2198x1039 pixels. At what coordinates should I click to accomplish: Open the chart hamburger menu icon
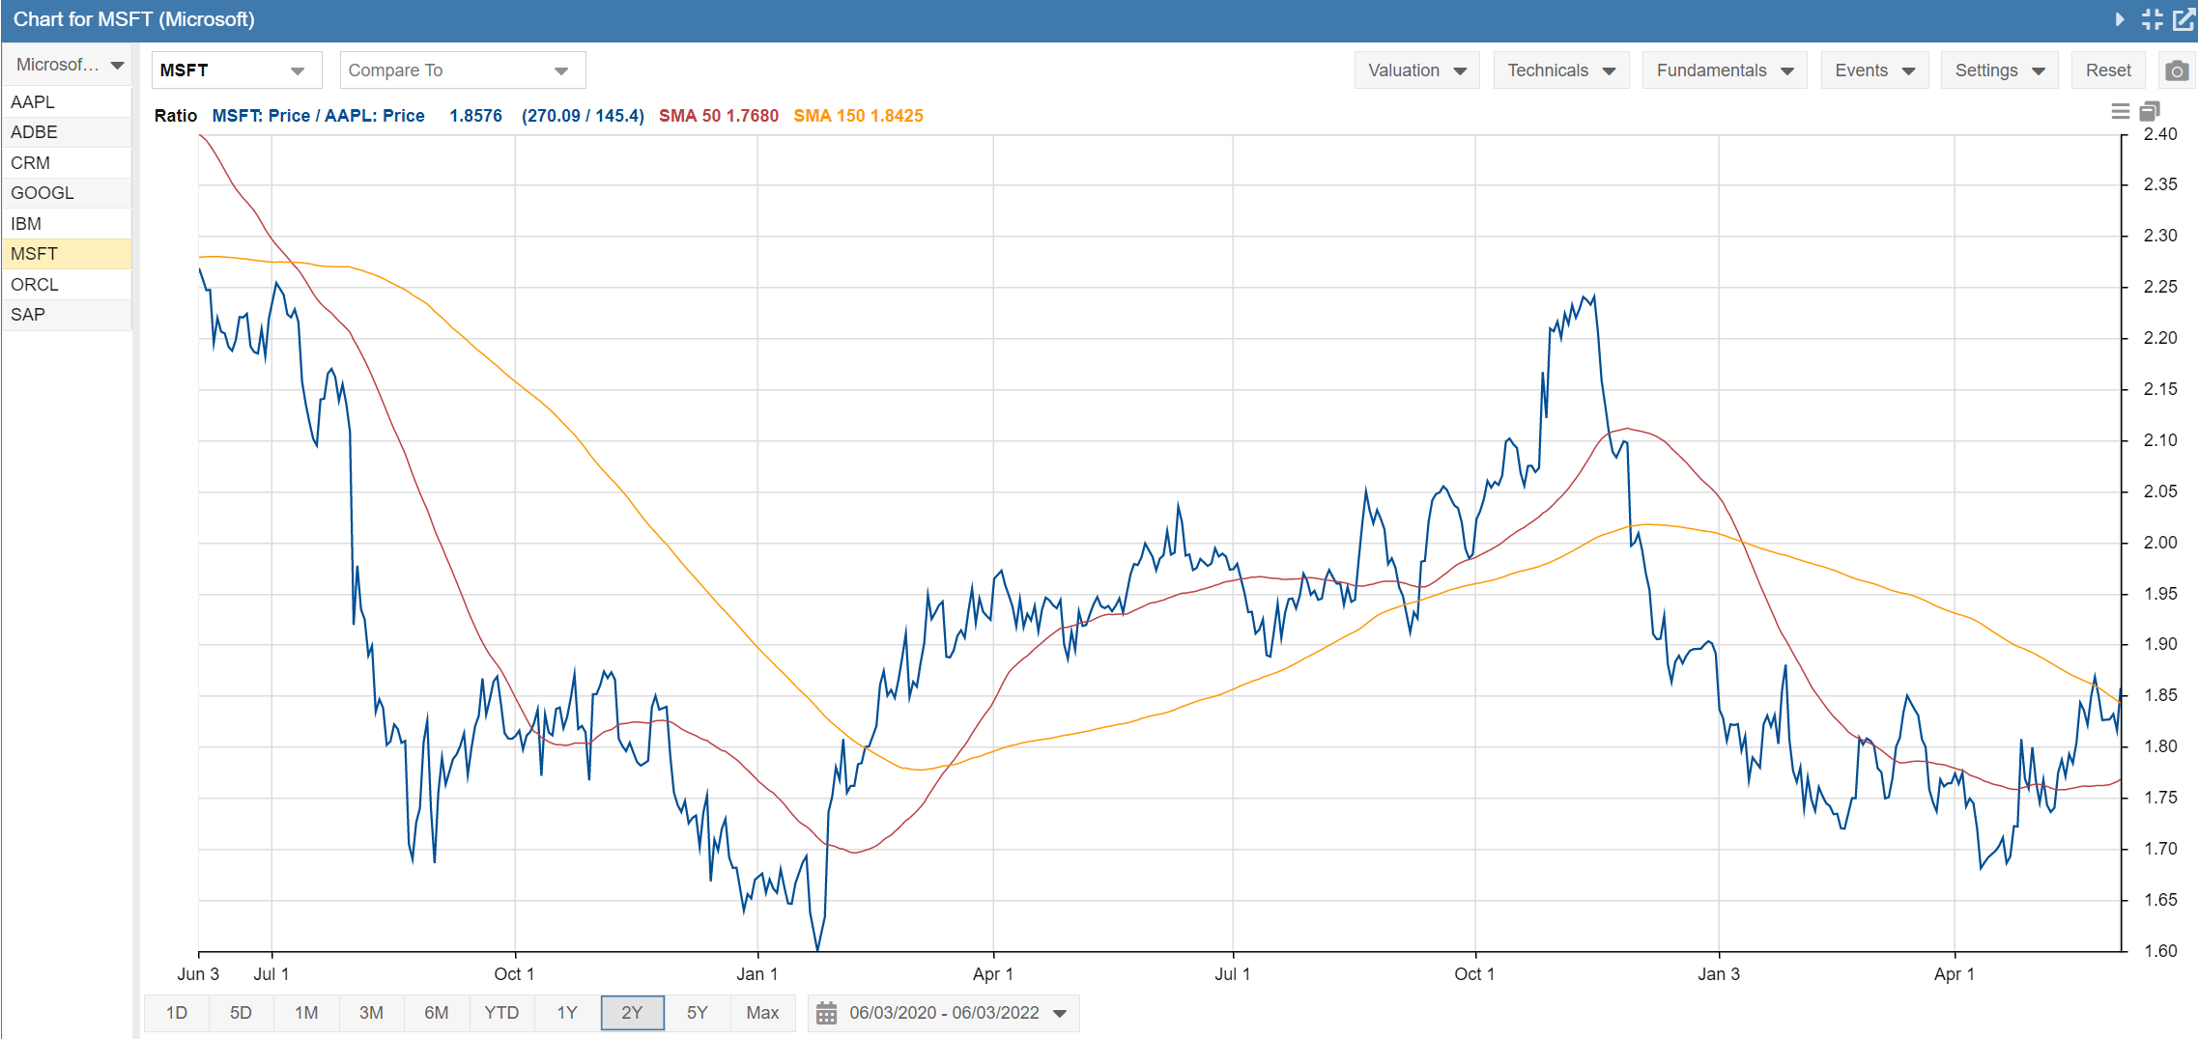(2120, 112)
